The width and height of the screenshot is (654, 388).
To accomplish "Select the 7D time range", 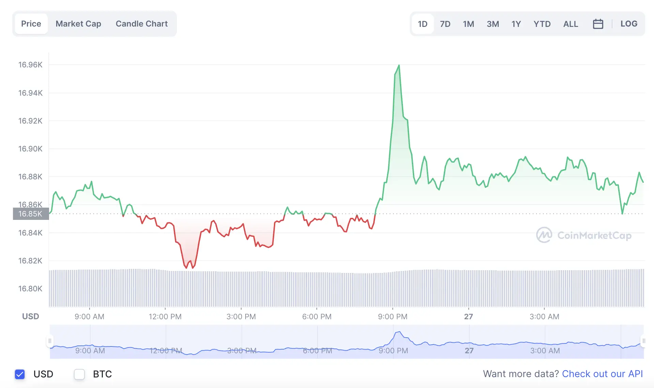I will pyautogui.click(x=445, y=24).
